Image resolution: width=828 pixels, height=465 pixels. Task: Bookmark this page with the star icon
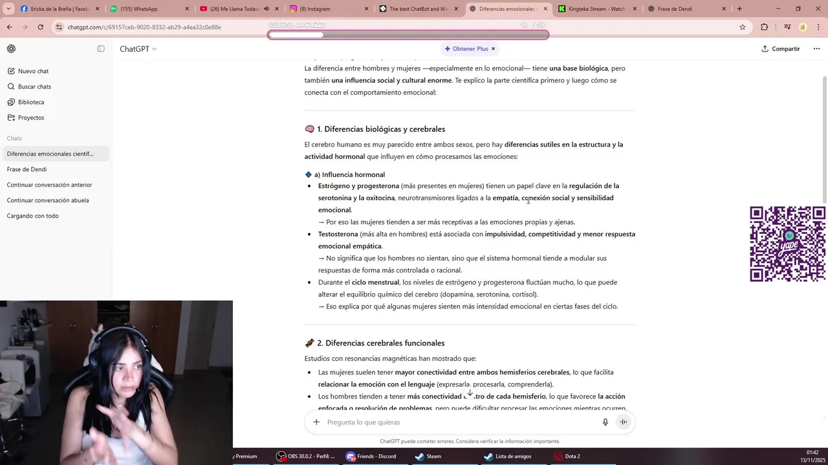point(743,27)
